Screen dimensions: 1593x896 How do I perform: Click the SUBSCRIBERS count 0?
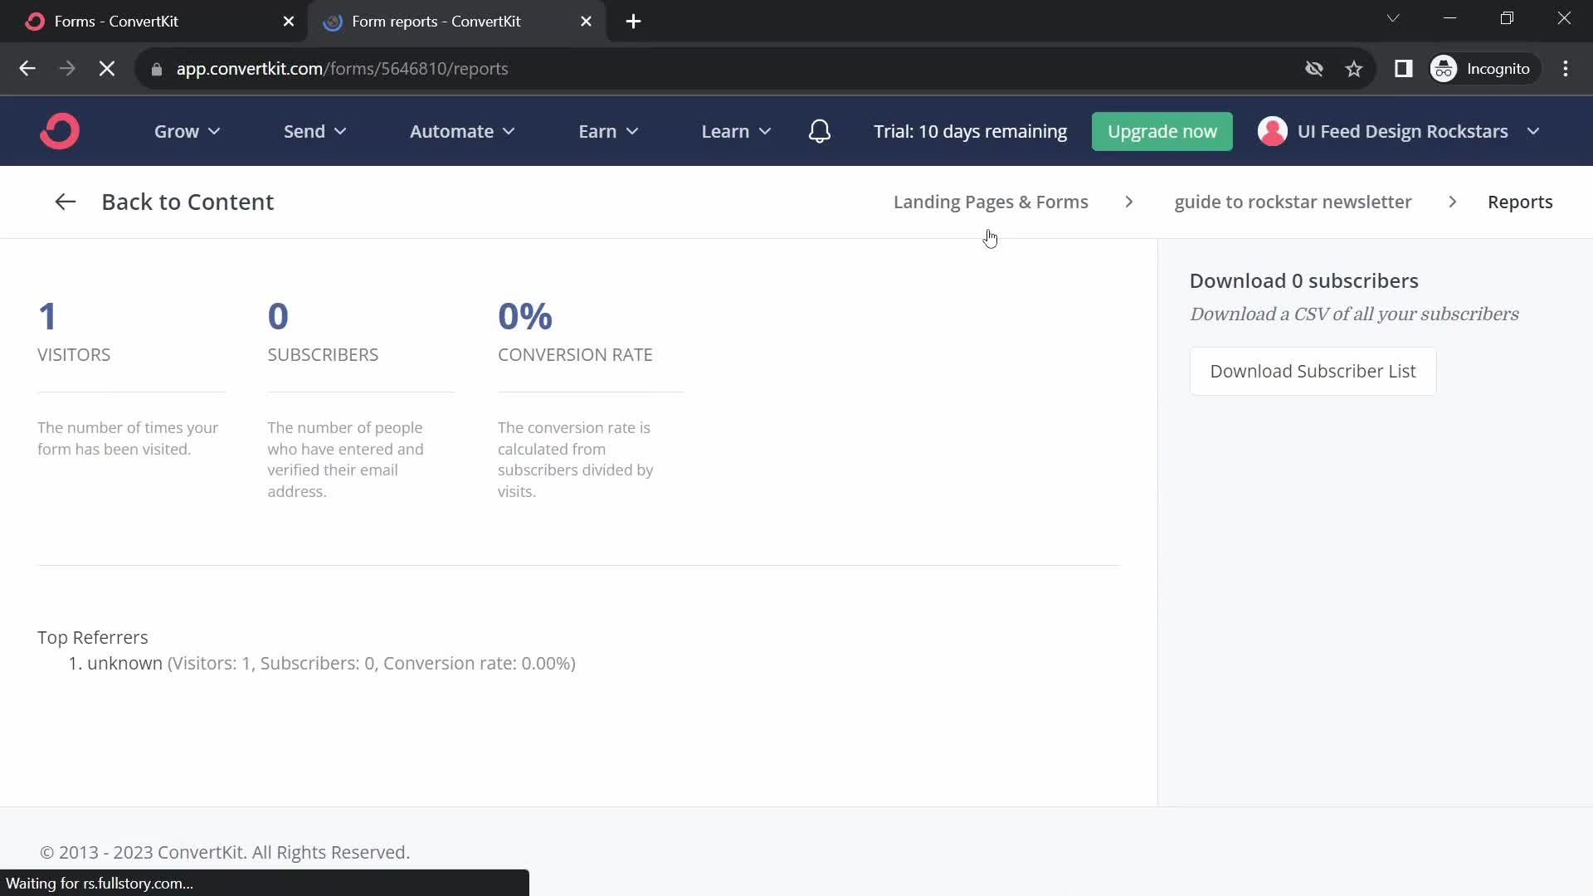click(x=278, y=316)
